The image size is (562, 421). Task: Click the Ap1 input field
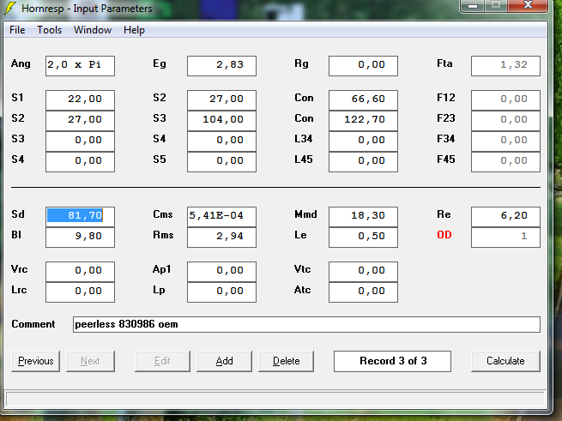(x=221, y=271)
